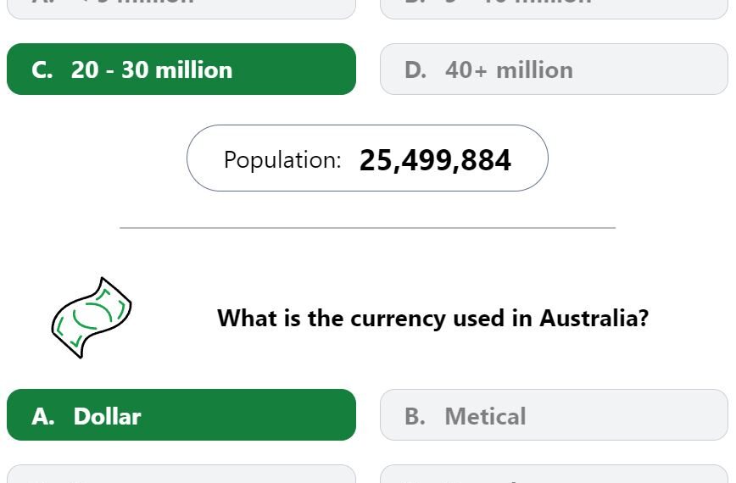Screen dimensions: 736x483
Task: Pick the Metical answer option
Action: [x=554, y=414]
